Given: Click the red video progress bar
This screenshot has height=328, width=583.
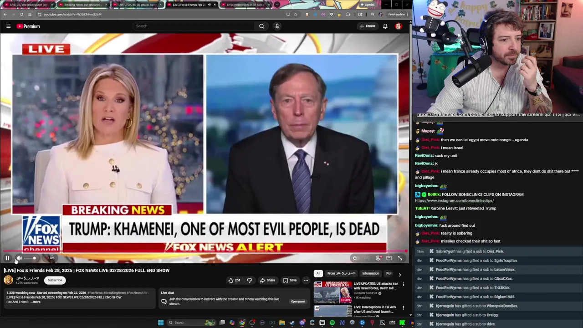Looking at the screenshot, I should point(205,251).
